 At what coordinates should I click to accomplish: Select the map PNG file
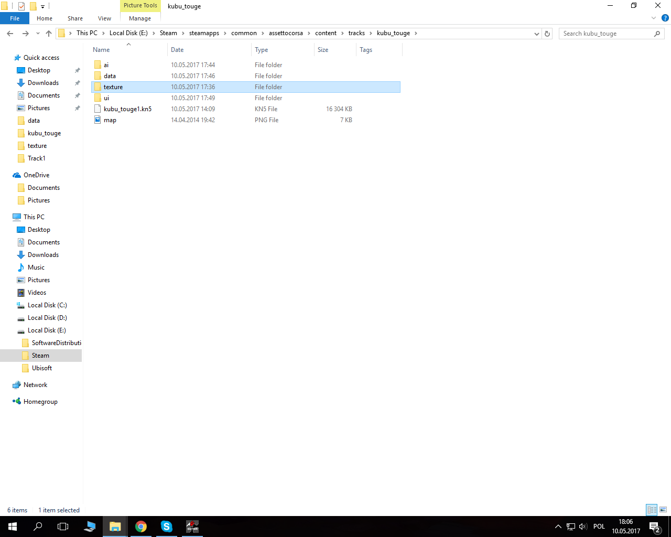246,120
